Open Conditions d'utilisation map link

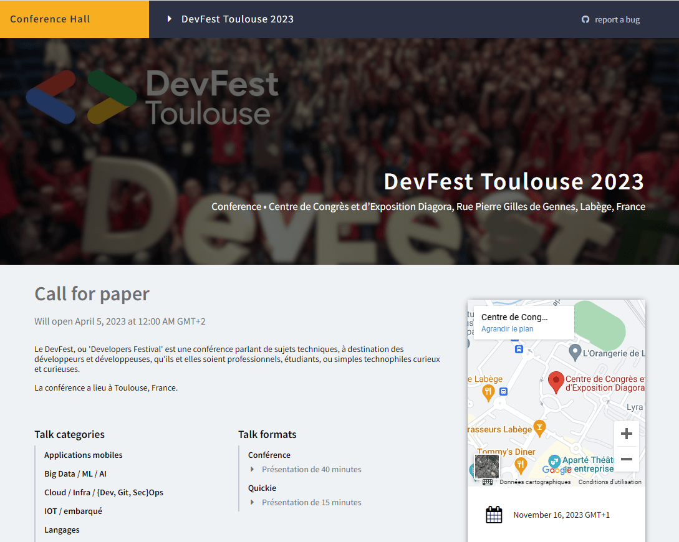click(x=610, y=482)
